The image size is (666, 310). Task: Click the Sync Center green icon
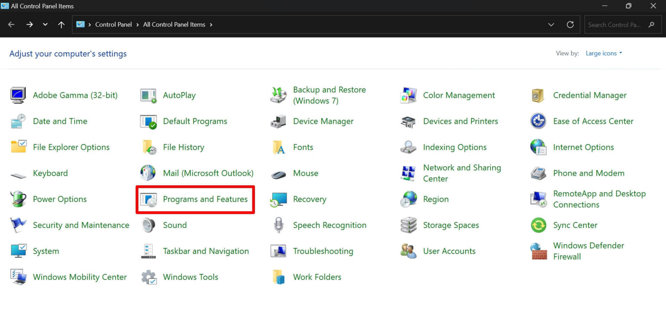tap(539, 225)
